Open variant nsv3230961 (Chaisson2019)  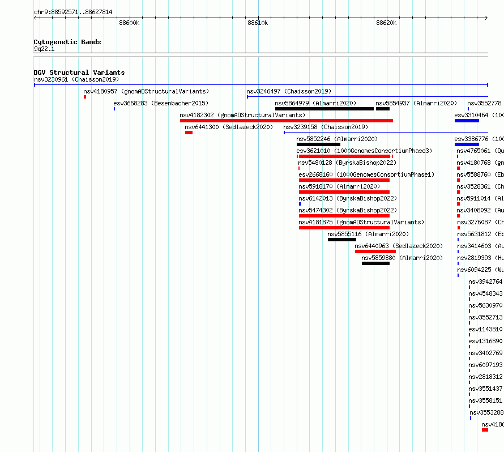[x=76, y=79]
